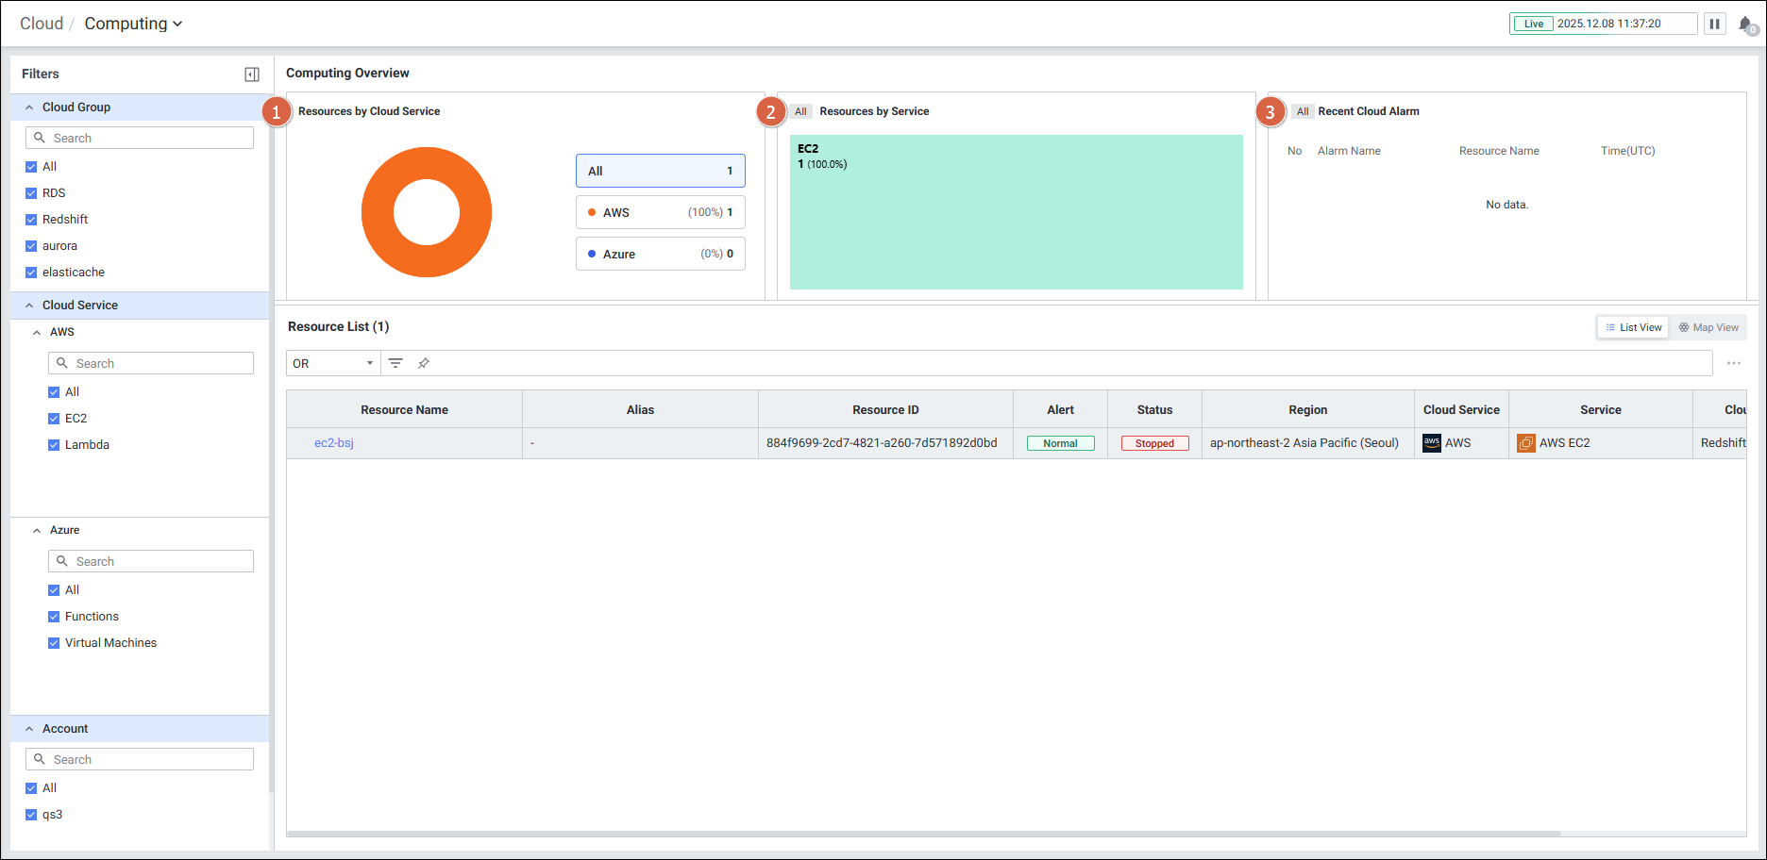Collapse the Cloud Group filter section
This screenshot has width=1767, height=860.
click(29, 107)
